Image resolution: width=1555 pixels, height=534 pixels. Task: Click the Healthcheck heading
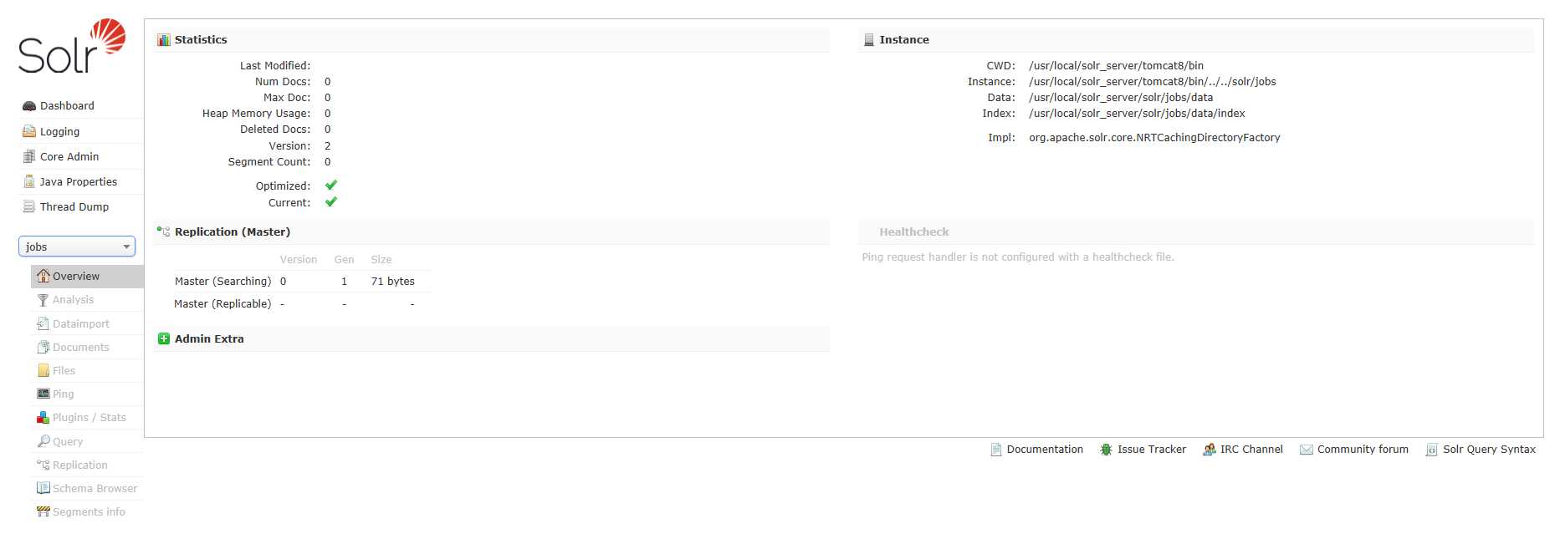pos(913,231)
